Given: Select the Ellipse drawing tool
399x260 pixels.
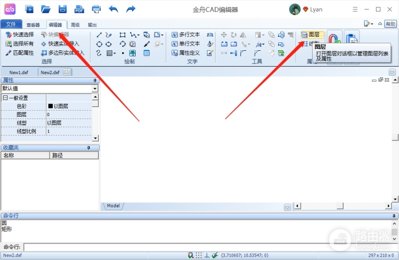Looking at the screenshot, I should point(109,44).
